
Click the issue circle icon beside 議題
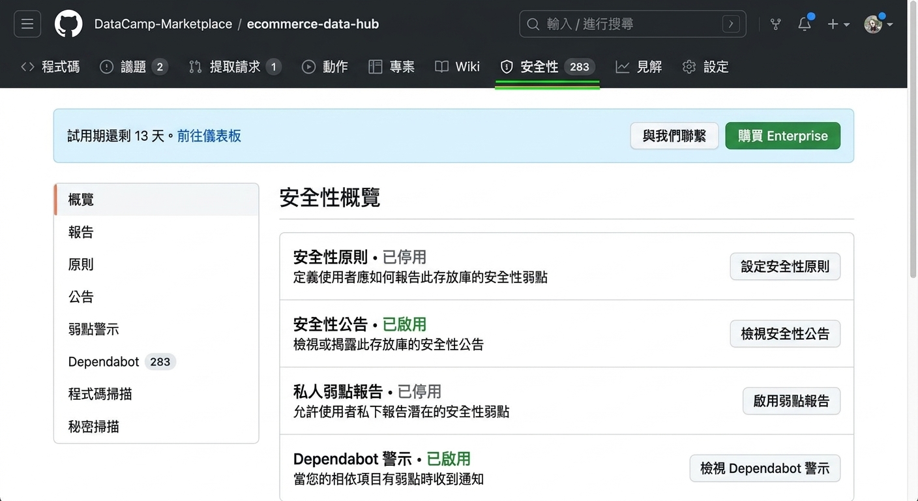[x=107, y=67]
